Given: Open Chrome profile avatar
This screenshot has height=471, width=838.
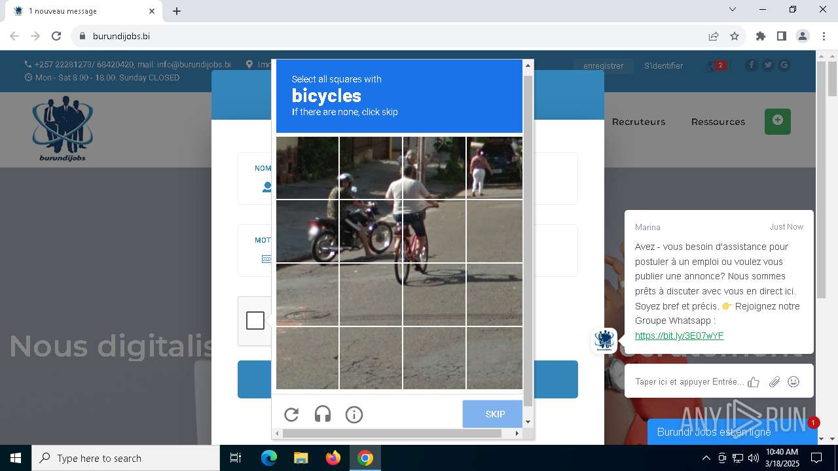Looking at the screenshot, I should pos(803,36).
